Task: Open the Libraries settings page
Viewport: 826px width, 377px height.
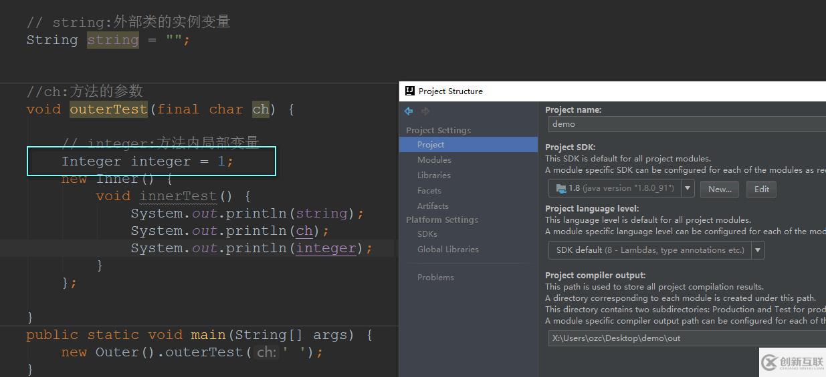Action: (x=434, y=175)
